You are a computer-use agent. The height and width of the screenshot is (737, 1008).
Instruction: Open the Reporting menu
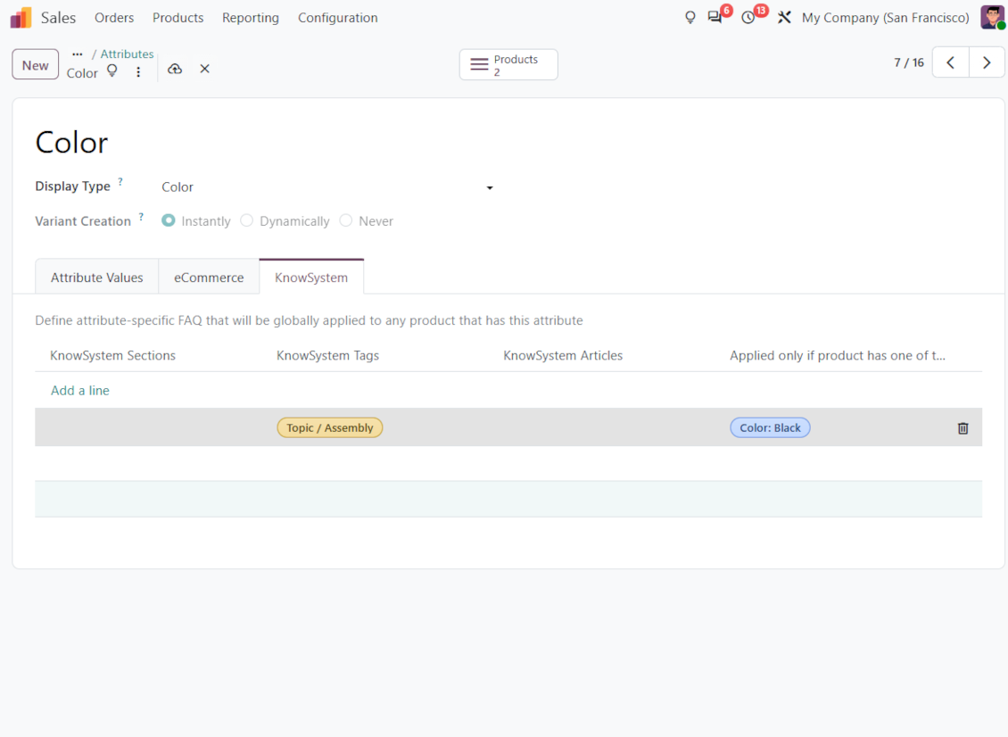tap(251, 17)
